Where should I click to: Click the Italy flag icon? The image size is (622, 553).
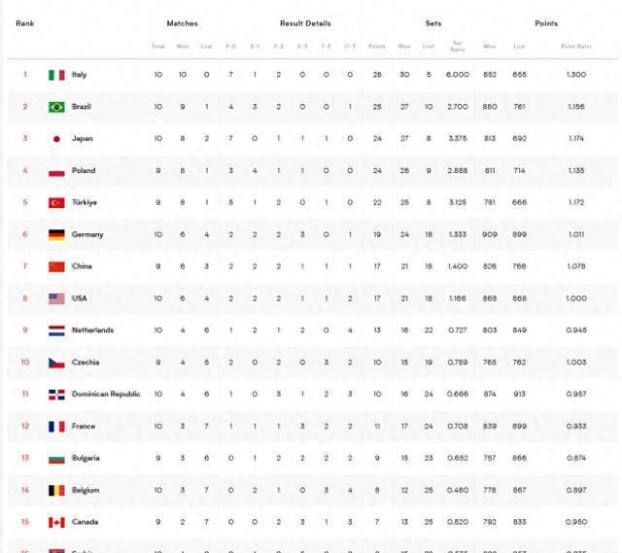56,75
